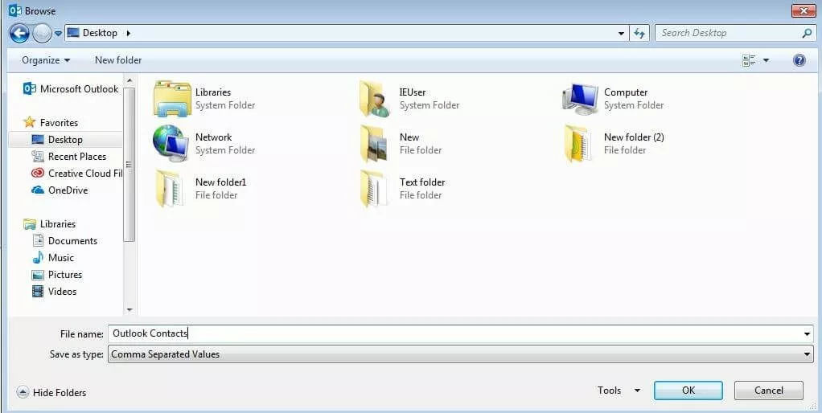Open the Tools dropdown menu
This screenshot has height=413, width=822.
[x=619, y=391]
